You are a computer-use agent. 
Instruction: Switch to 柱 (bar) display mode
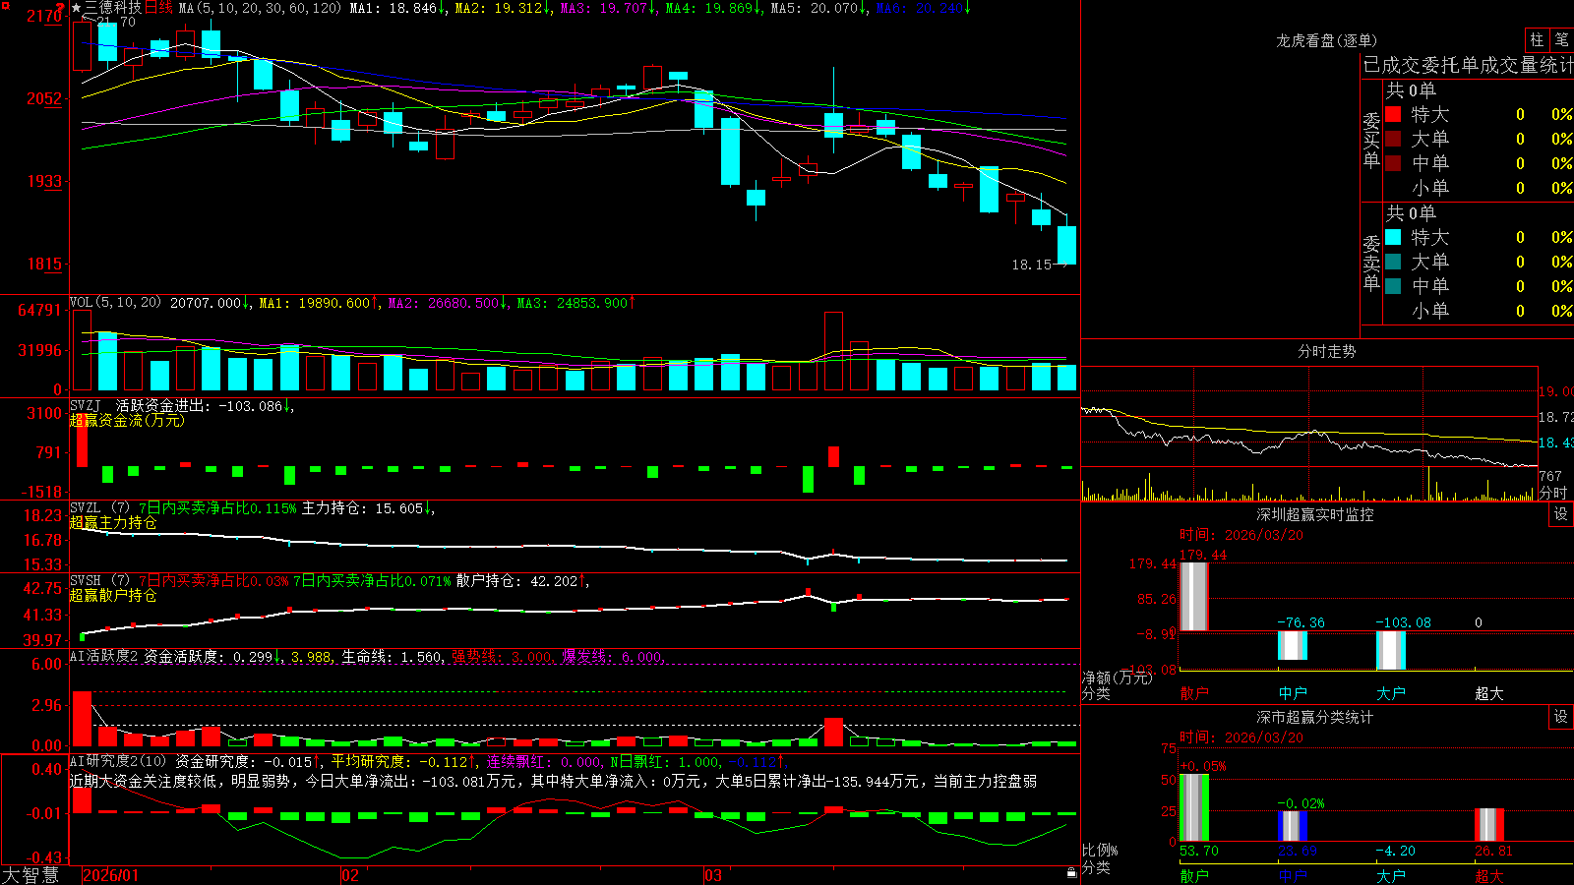pos(1537,39)
